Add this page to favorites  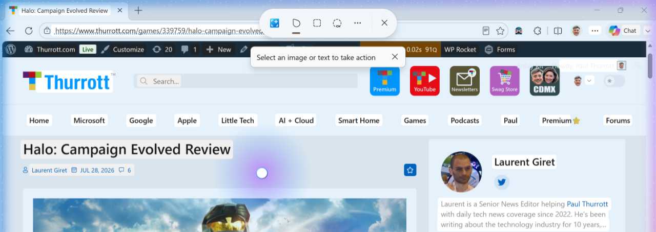(500, 31)
